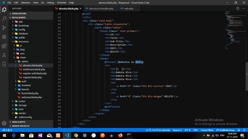
Task: Open editor More Actions ellipsis
Action: pos(243,8)
